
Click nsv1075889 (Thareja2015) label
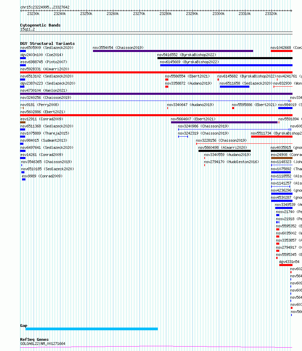coord(45,134)
